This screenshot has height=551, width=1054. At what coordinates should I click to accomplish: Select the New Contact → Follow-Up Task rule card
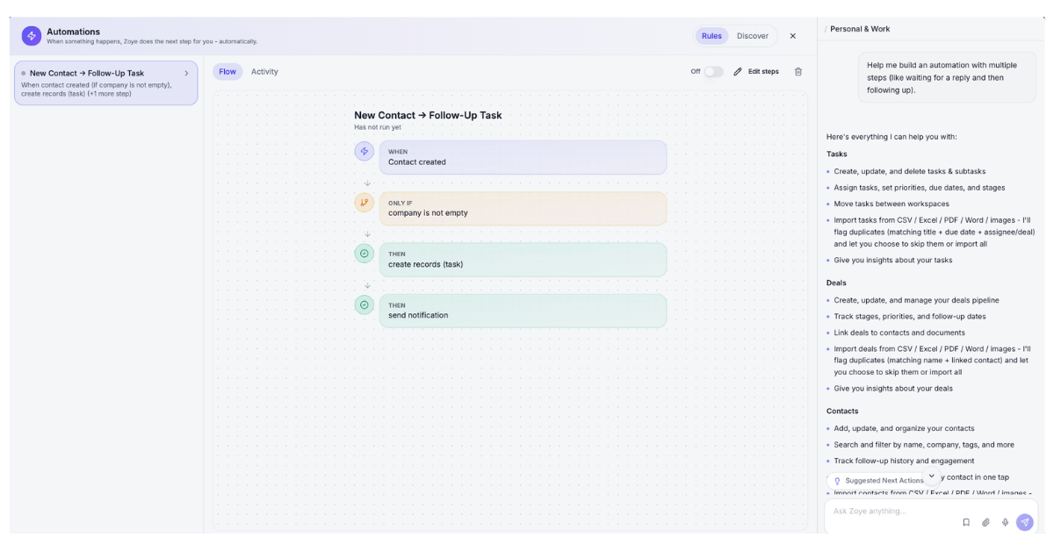click(105, 83)
